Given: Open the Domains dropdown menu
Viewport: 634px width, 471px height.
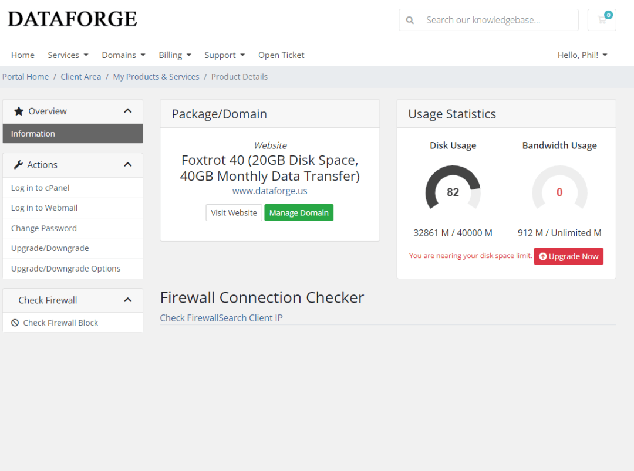Looking at the screenshot, I should click(x=123, y=55).
